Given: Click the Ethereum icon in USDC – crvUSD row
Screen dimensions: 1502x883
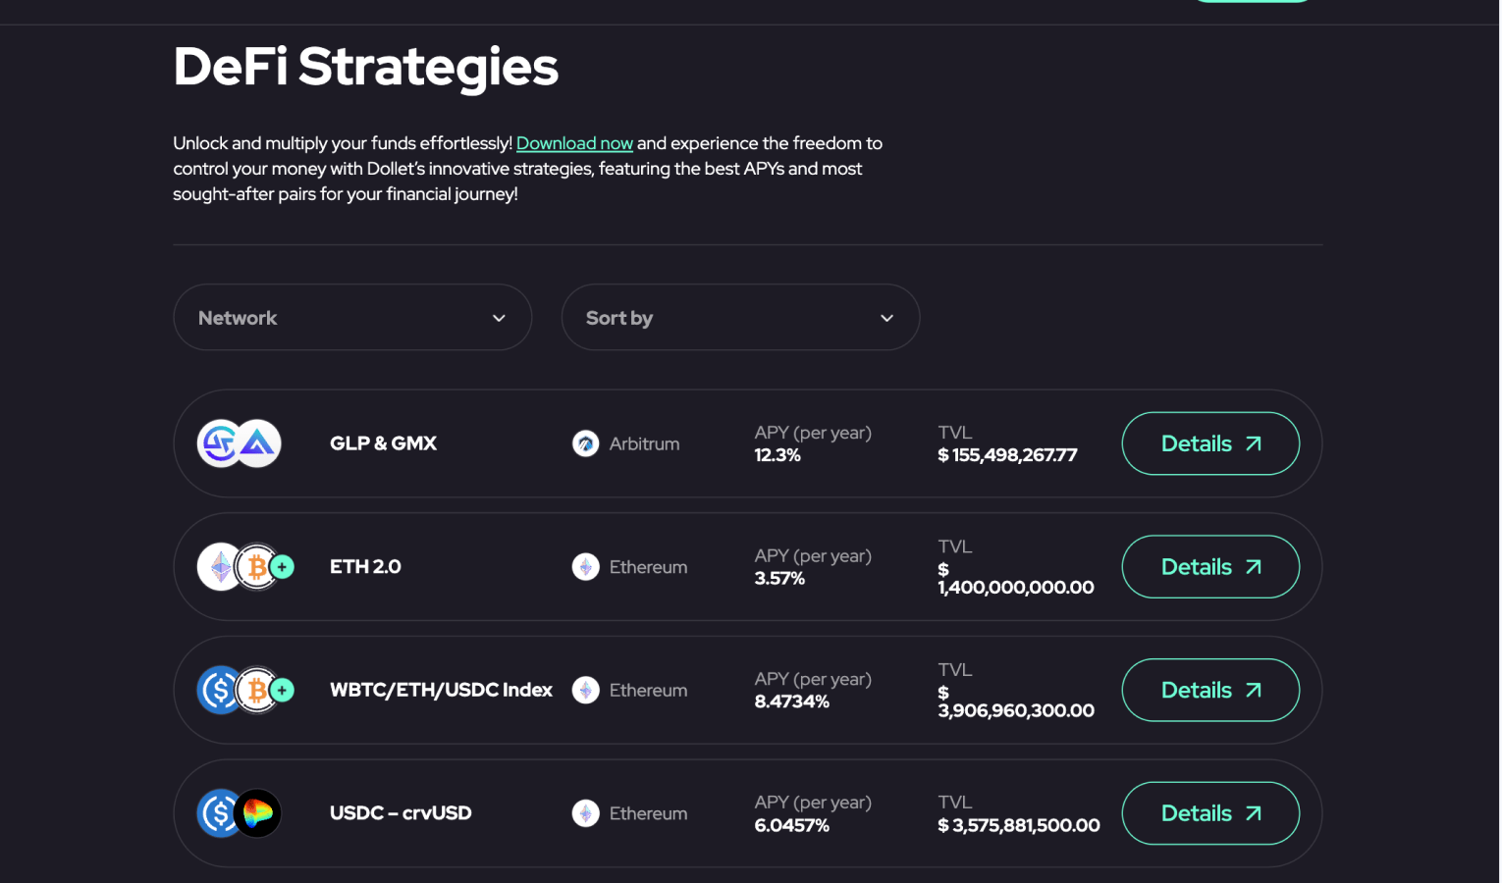Looking at the screenshot, I should [x=586, y=813].
